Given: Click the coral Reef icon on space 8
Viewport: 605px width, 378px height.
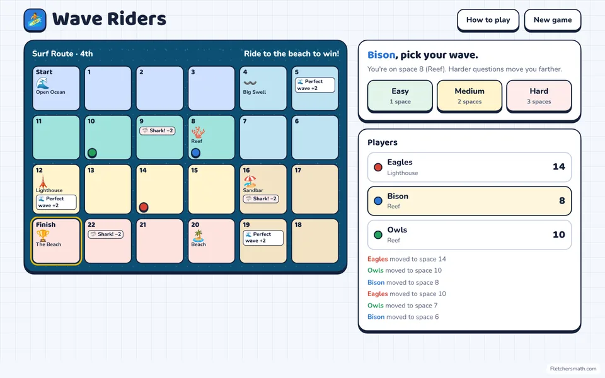Looking at the screenshot, I should tap(198, 132).
